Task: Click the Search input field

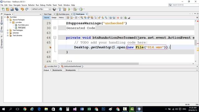Action: (x=185, y=5)
